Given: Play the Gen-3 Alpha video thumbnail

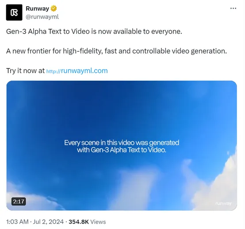Looking at the screenshot, I should [x=122, y=145].
